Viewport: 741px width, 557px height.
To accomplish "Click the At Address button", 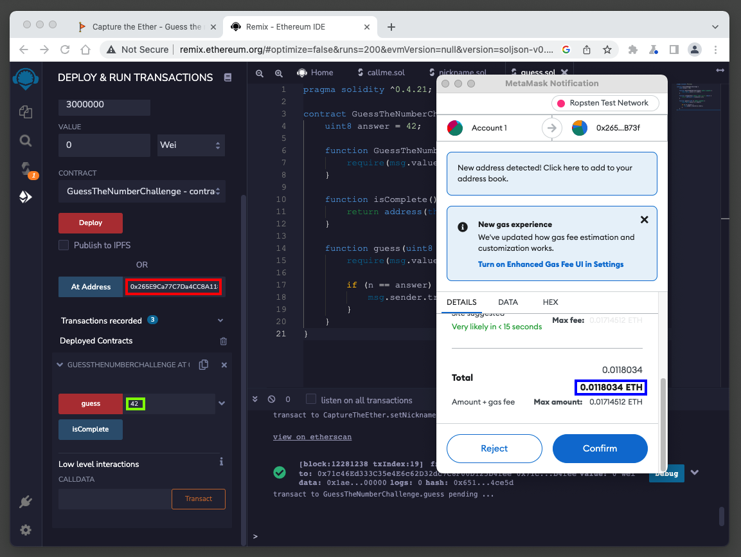I will point(91,287).
